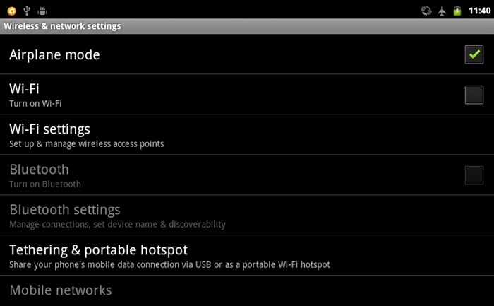494x306 pixels.
Task: Enable the Wi-Fi checkbox
Action: tap(474, 95)
